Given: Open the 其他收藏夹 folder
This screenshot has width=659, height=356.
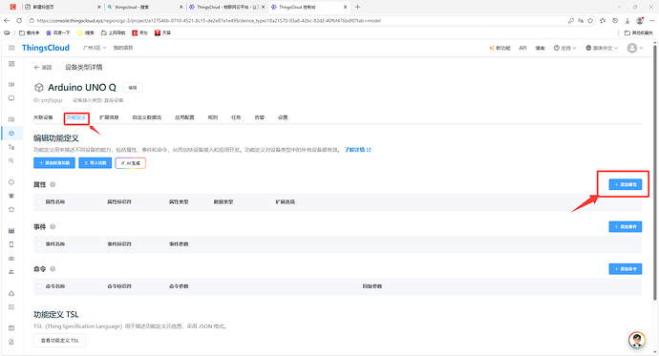Looking at the screenshot, I should coord(638,32).
